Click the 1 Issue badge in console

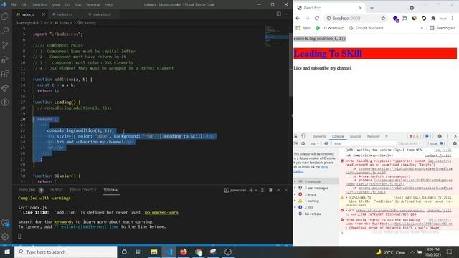click(x=436, y=143)
